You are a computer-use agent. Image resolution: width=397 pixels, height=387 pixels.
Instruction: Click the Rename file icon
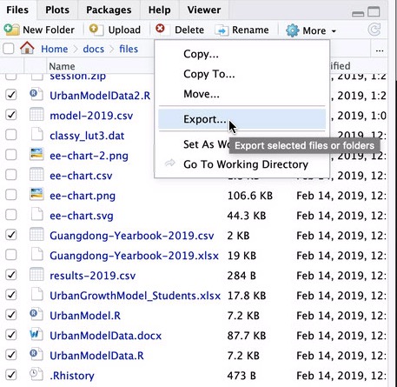pyautogui.click(x=222, y=30)
